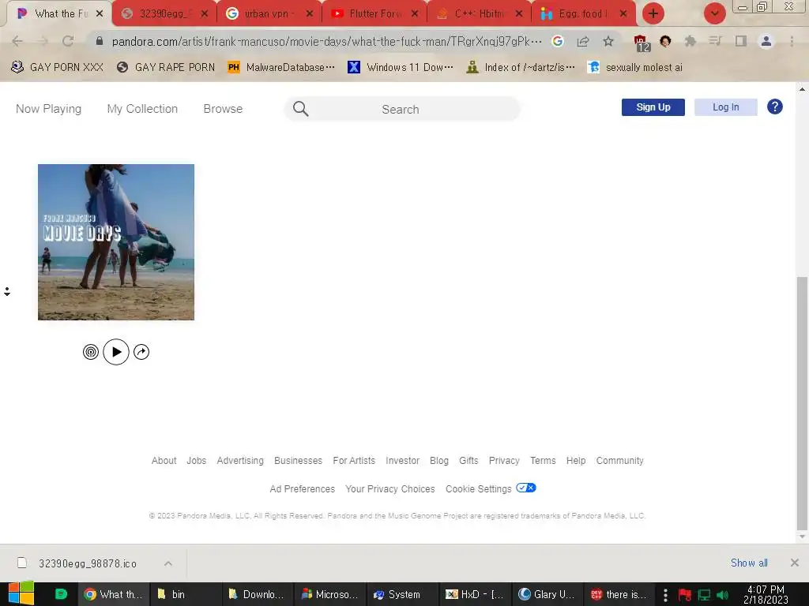Reload the current page

tap(68, 41)
